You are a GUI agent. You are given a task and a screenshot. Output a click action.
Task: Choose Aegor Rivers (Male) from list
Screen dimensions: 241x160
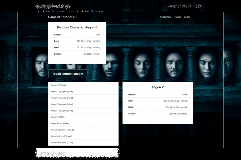point(83,124)
